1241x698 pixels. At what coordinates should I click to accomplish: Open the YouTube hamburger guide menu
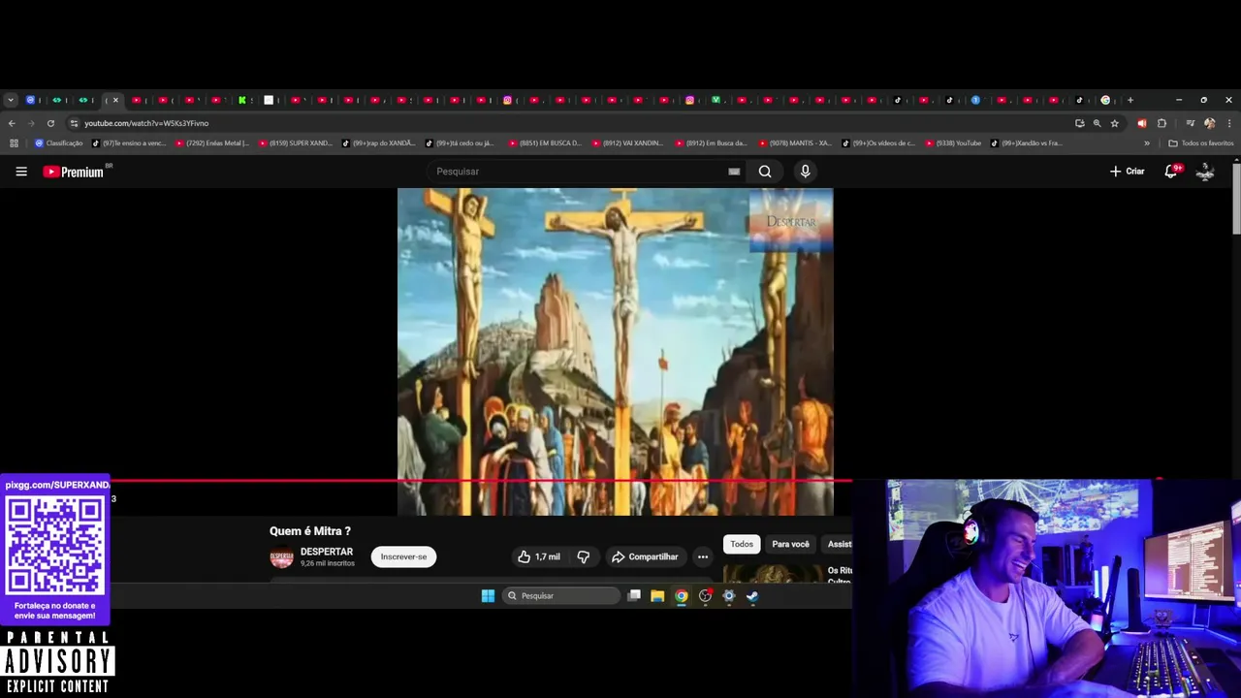pyautogui.click(x=21, y=172)
